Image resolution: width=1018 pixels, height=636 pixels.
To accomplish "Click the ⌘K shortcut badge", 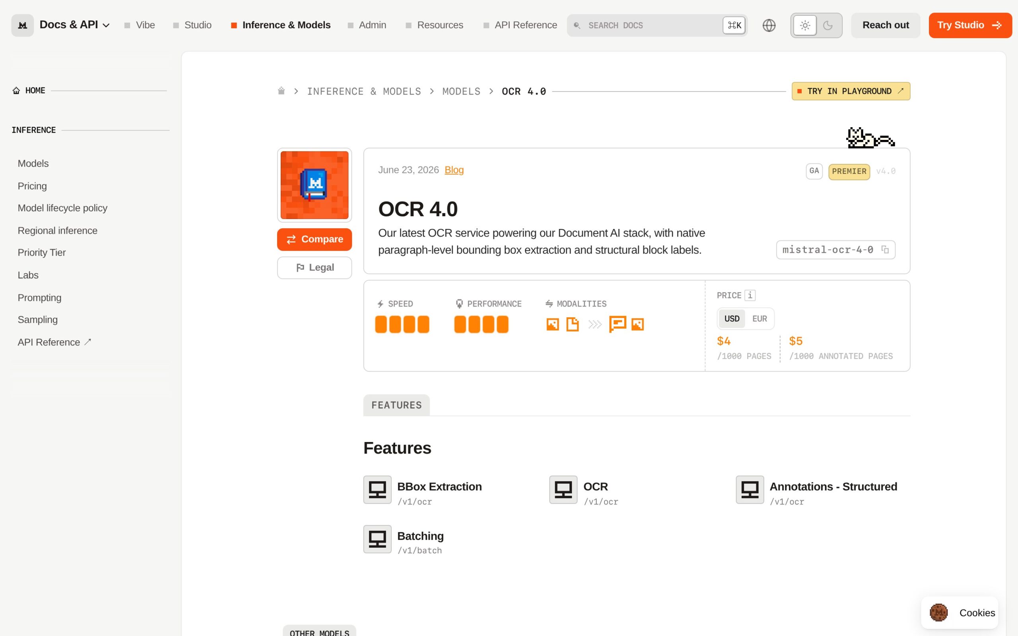I will click(x=734, y=25).
